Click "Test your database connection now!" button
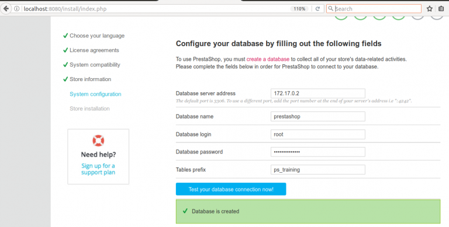449x227 pixels. 231,189
